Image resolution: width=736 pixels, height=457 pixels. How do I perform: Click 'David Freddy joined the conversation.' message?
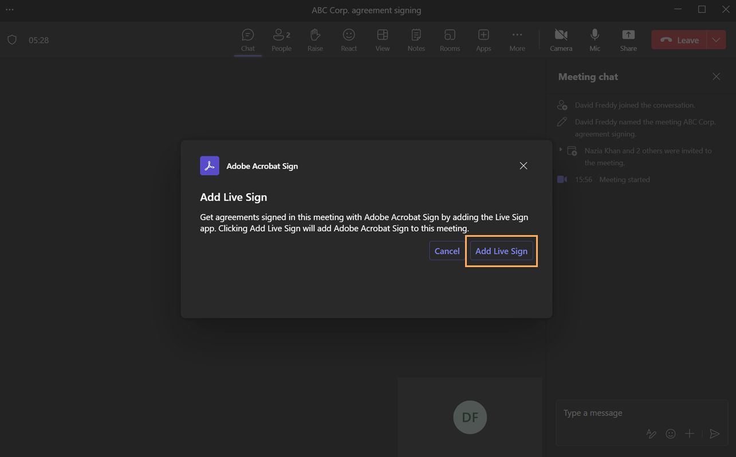(635, 105)
